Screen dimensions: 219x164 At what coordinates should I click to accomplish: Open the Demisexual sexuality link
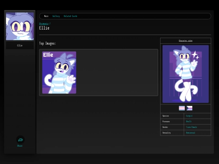(x=191, y=133)
